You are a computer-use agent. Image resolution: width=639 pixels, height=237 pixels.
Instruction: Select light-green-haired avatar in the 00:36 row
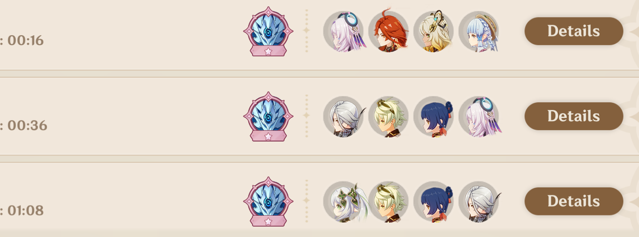pos(389,117)
